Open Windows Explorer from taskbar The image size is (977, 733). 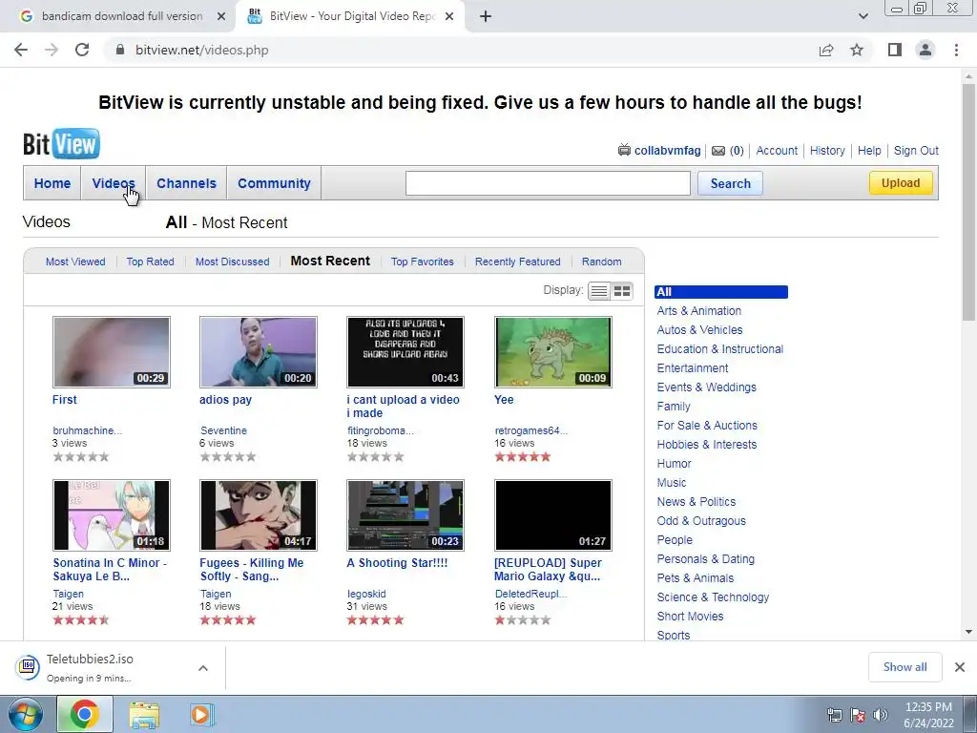(x=144, y=715)
